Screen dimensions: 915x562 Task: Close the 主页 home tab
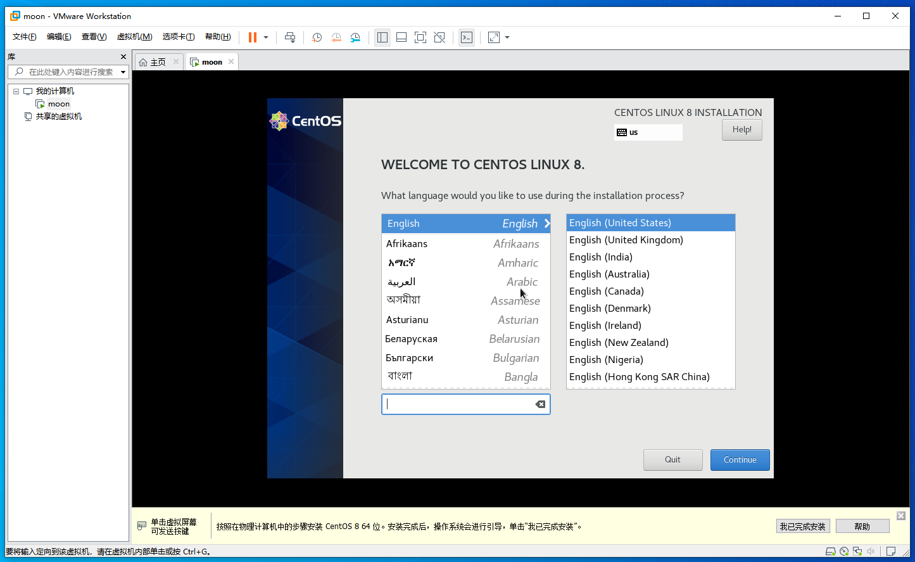click(176, 61)
